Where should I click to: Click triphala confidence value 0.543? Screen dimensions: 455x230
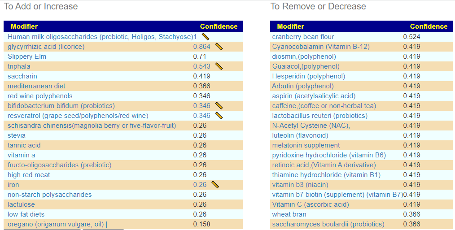pos(201,66)
